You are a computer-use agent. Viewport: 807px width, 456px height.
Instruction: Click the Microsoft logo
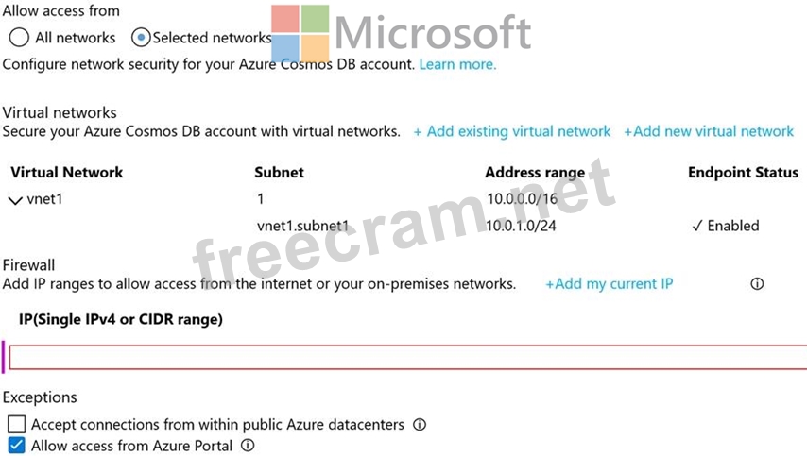402,34
